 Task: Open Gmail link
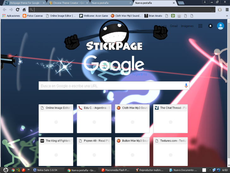174,26
